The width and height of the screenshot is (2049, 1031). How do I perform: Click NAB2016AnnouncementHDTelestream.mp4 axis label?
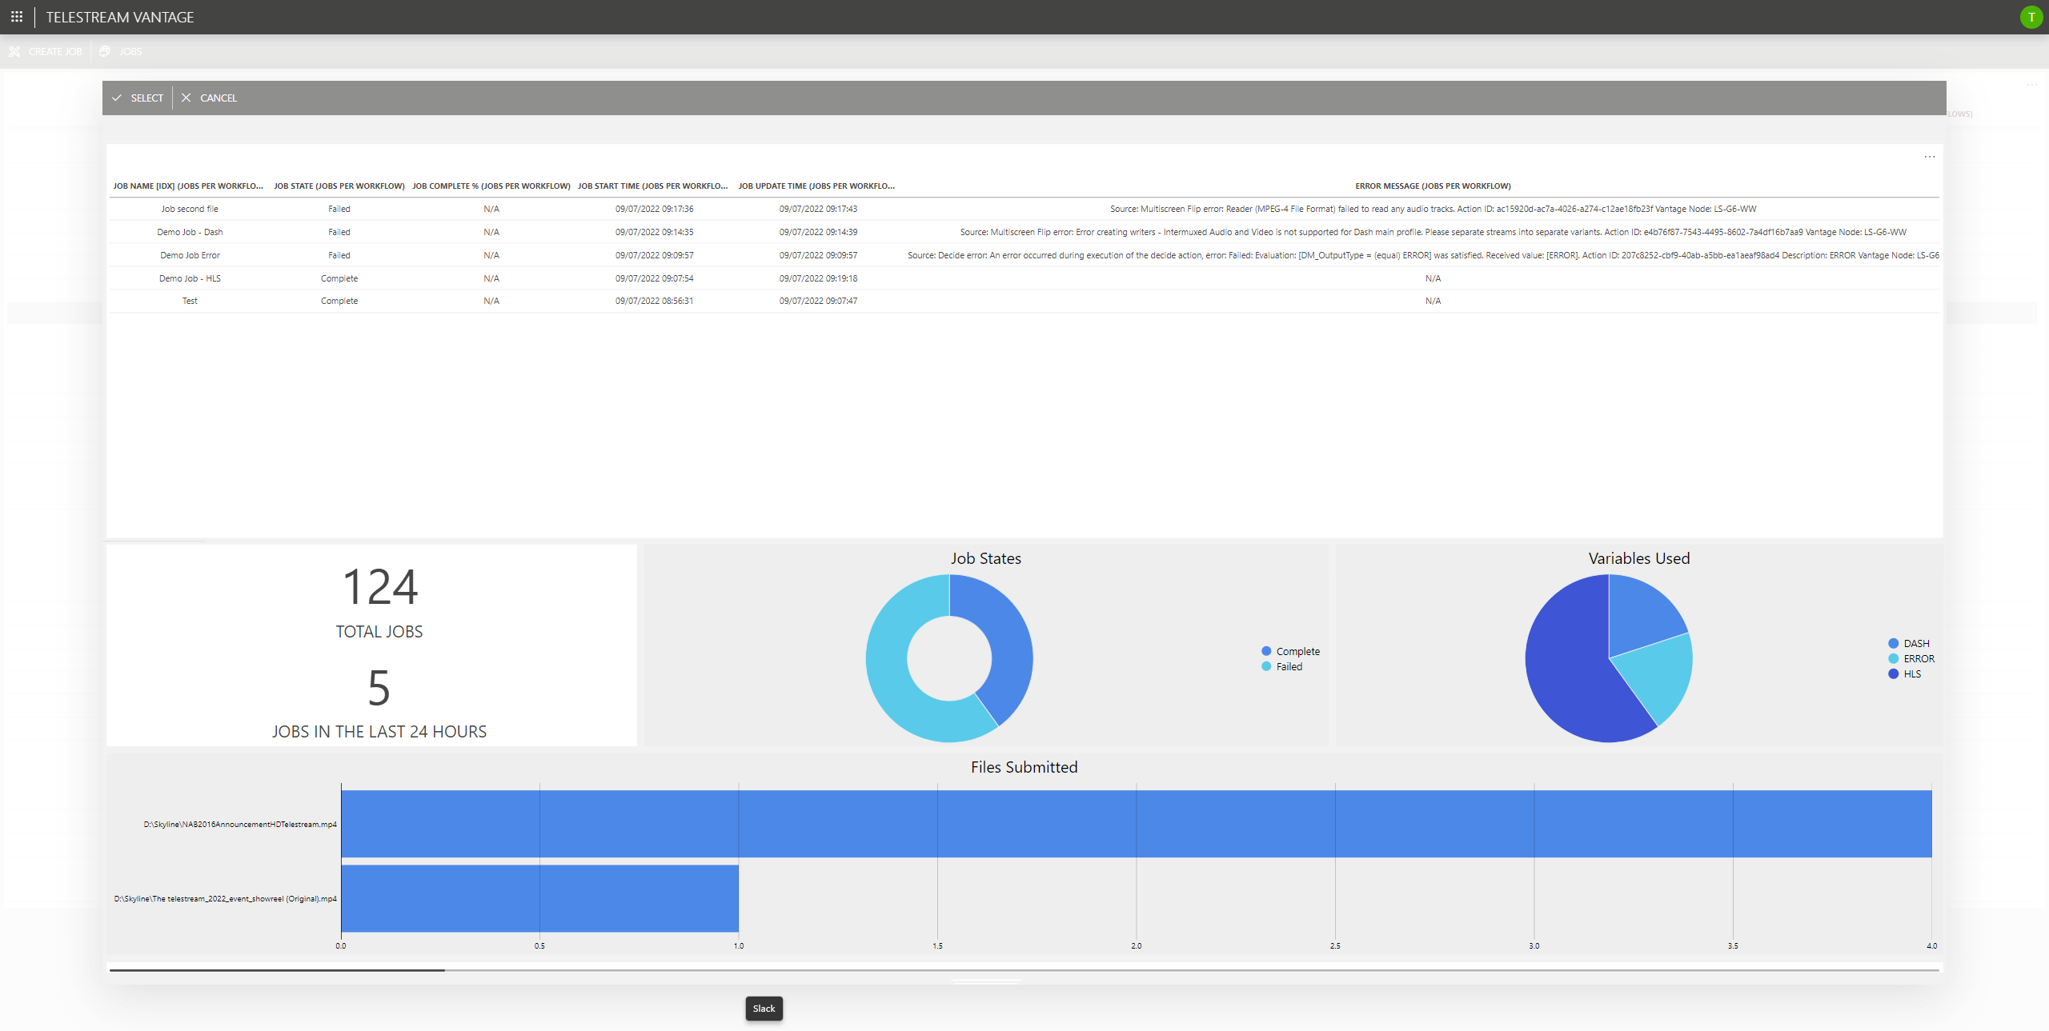(240, 825)
